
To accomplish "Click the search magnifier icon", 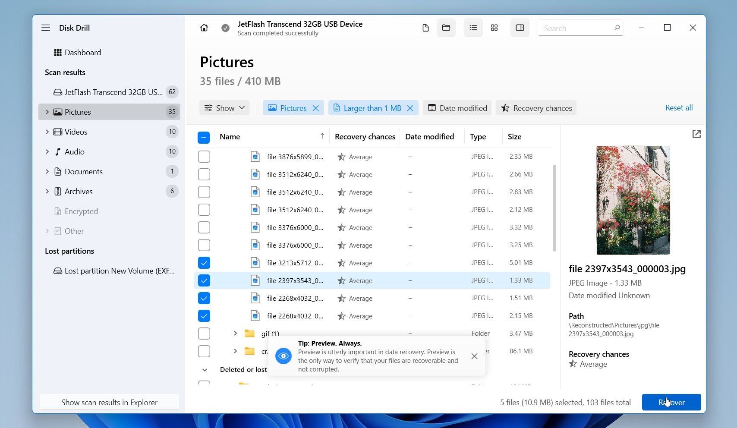I will (617, 28).
